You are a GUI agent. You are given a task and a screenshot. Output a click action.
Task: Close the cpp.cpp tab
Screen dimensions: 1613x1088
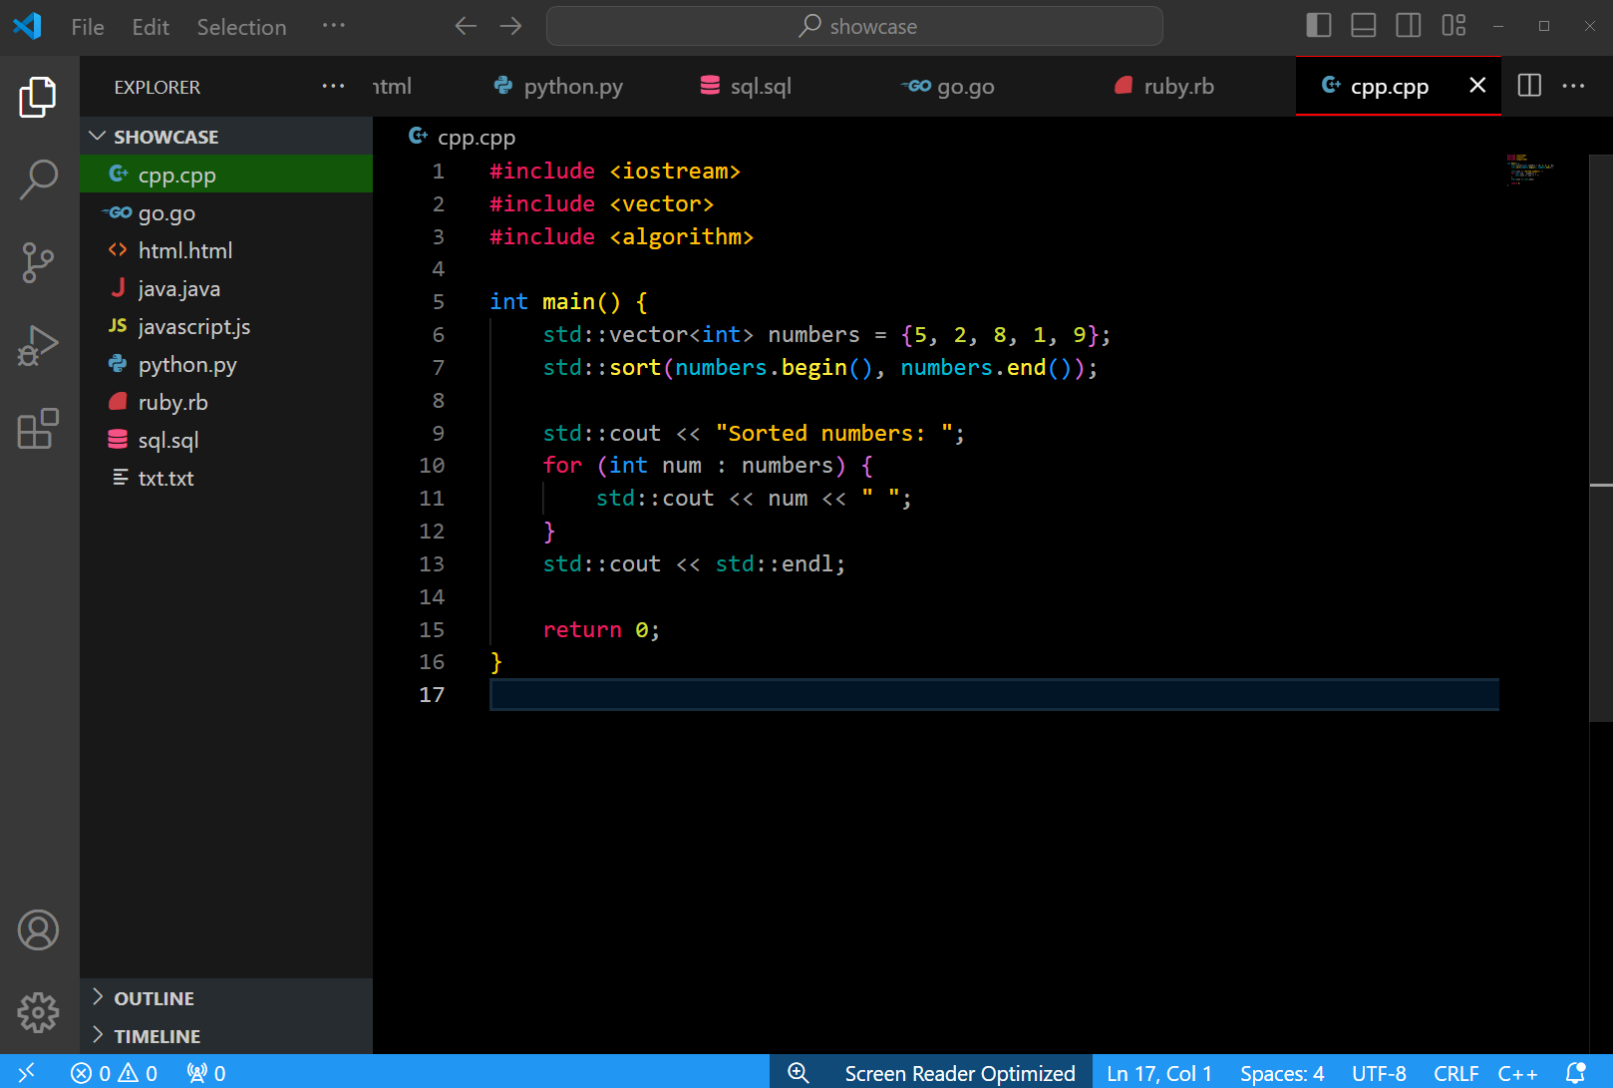coord(1477,86)
